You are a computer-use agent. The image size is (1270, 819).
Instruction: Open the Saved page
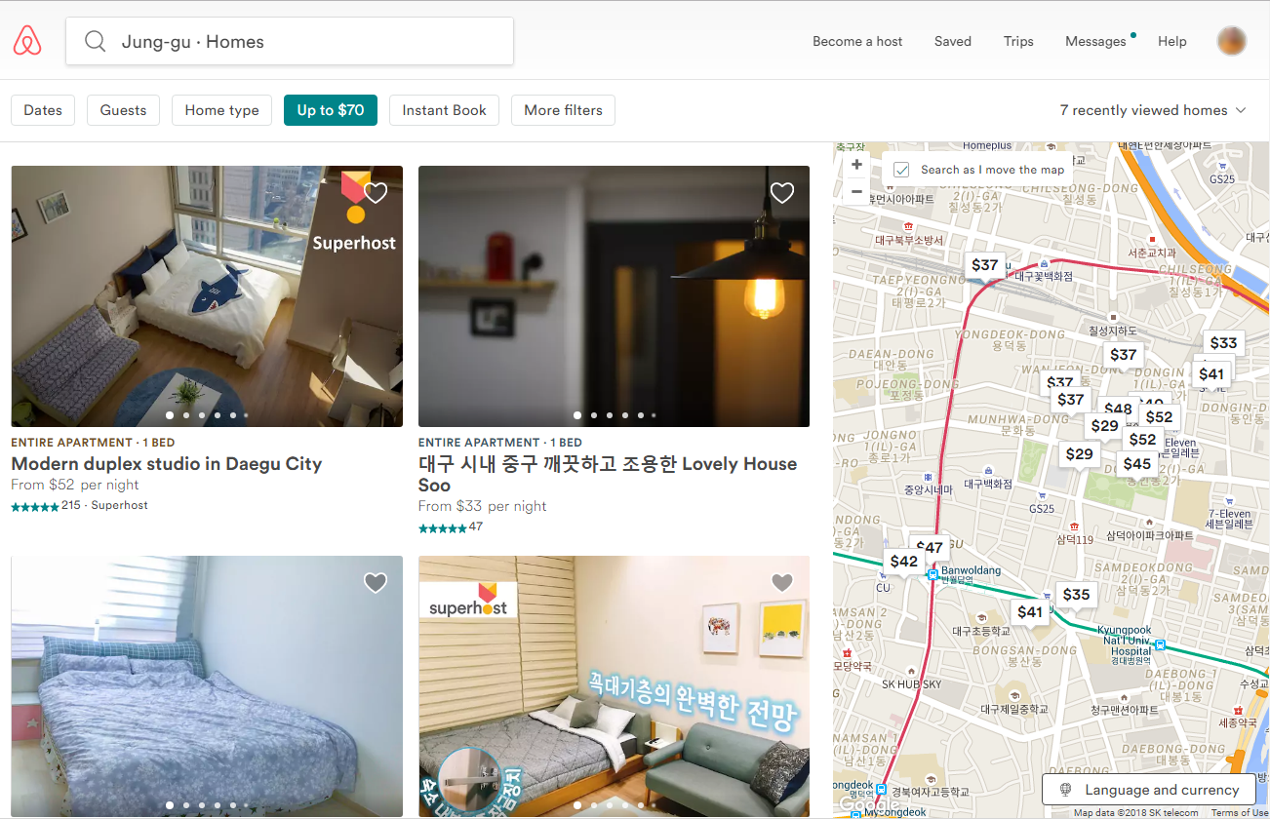pyautogui.click(x=953, y=41)
